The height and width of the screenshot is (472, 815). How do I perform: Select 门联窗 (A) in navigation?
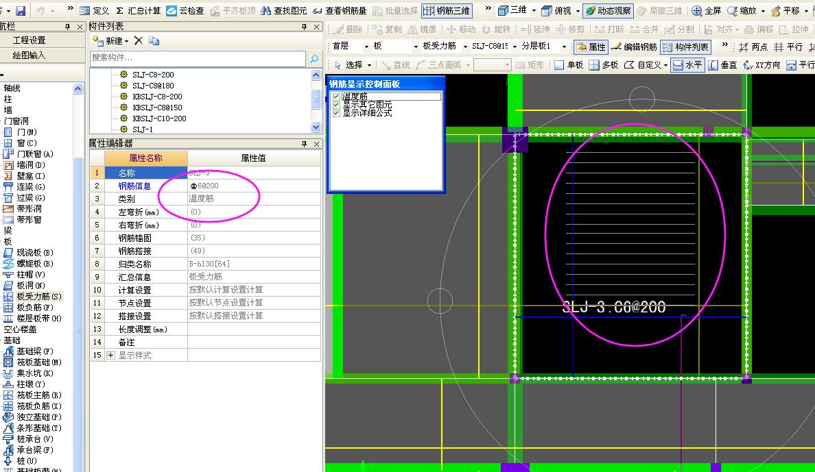coord(29,153)
